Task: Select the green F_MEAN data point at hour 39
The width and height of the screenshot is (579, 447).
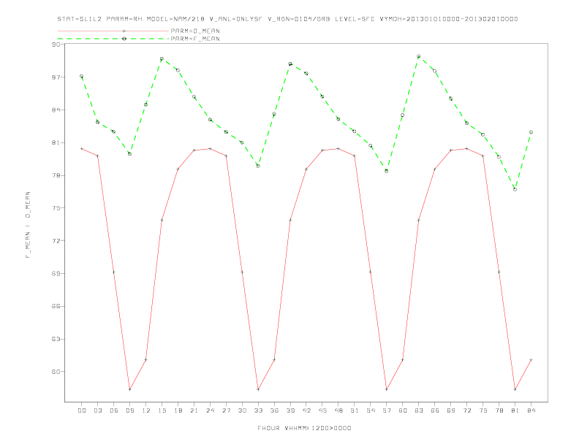Action: (290, 64)
